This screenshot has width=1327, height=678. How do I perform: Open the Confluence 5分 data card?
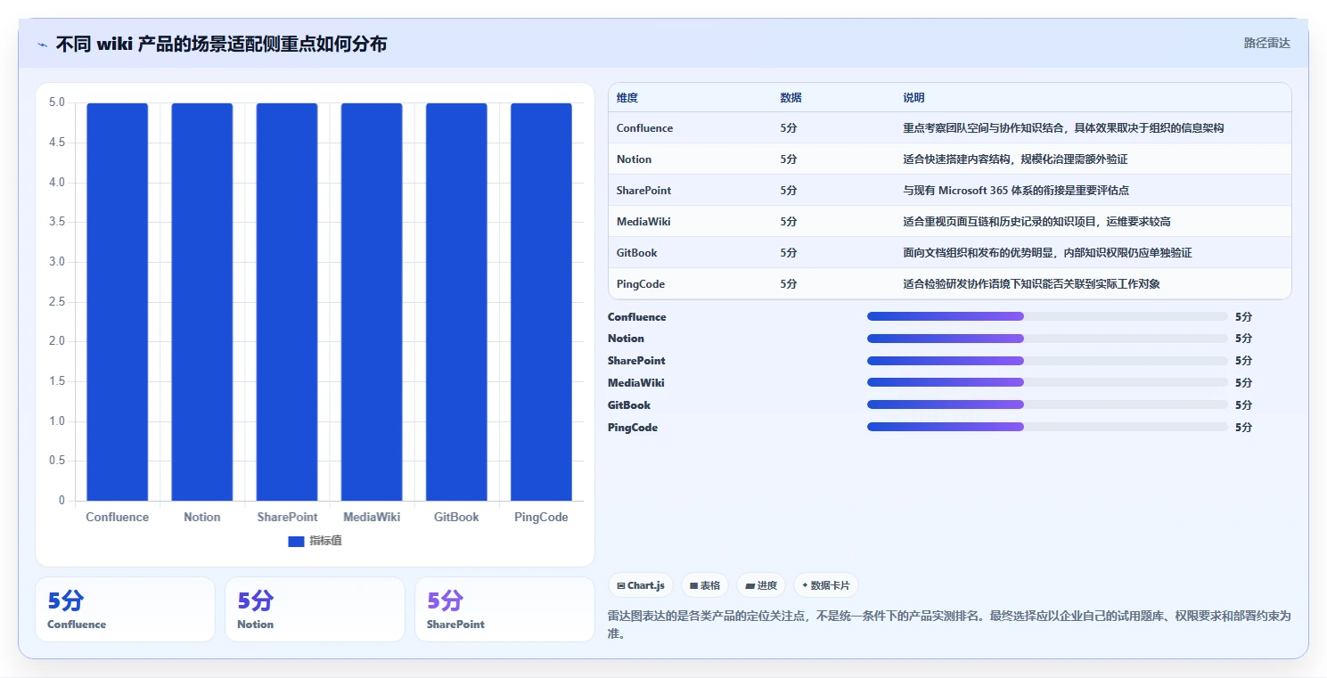click(125, 609)
